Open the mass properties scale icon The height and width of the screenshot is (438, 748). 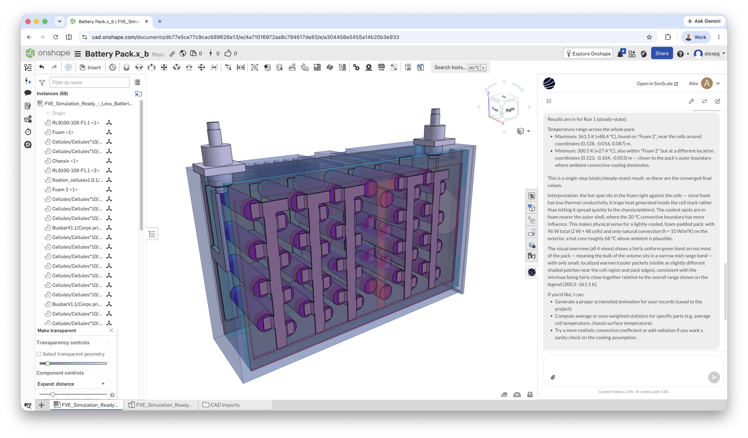click(x=530, y=395)
